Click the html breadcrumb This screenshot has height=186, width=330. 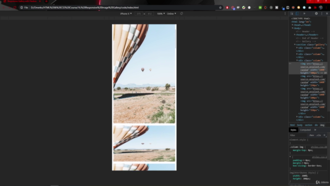point(292,125)
